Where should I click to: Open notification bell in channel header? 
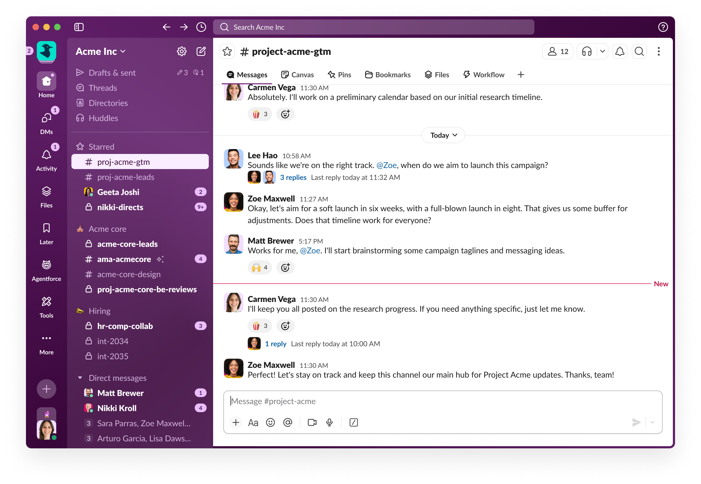click(x=619, y=52)
